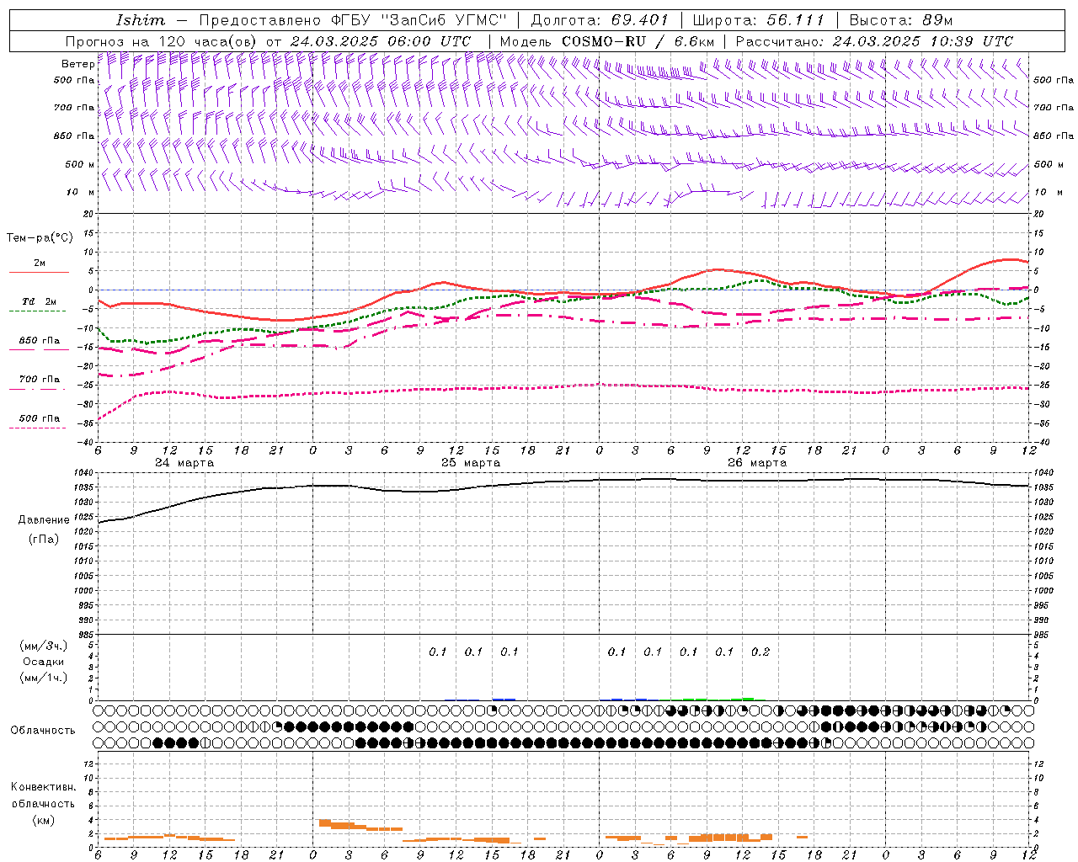Click the "Облачность" cloud cover label
Viewport: 1078px width, 862px height.
pyautogui.click(x=43, y=731)
